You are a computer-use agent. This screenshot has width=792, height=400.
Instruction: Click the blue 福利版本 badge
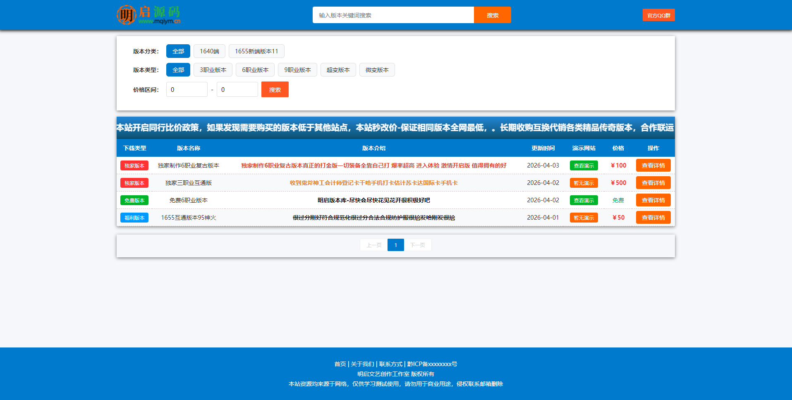tap(134, 217)
